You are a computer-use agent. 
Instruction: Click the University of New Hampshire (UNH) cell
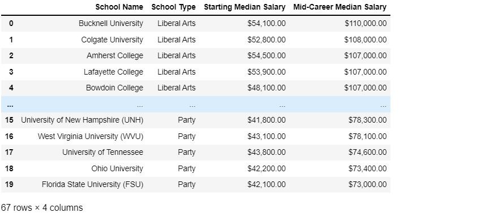click(82, 120)
